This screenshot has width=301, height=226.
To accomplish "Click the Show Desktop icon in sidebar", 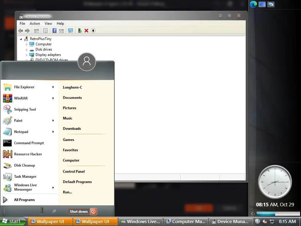I will [x=262, y=4].
